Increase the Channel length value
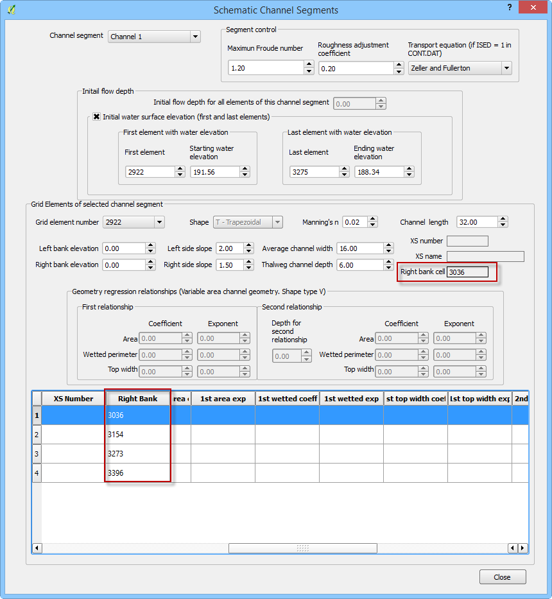Screen dimensions: 552x599 tap(503, 219)
